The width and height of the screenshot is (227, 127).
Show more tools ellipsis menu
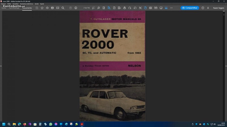(x=171, y=8)
